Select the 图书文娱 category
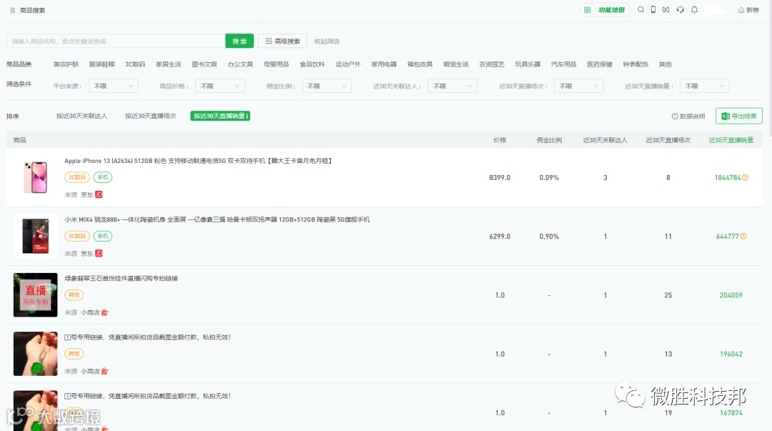 (x=204, y=64)
